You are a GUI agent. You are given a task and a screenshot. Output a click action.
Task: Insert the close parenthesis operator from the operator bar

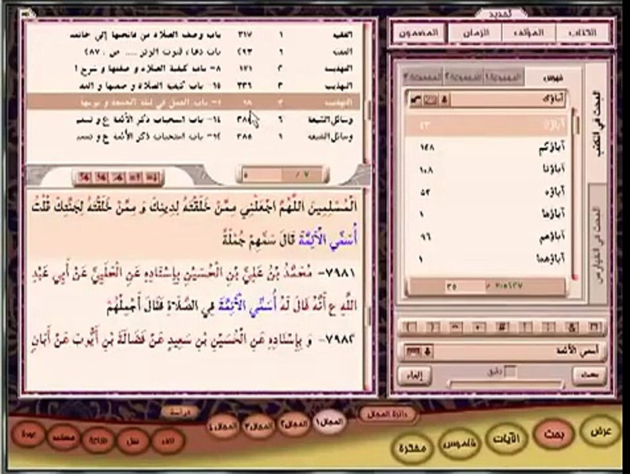coord(433,327)
